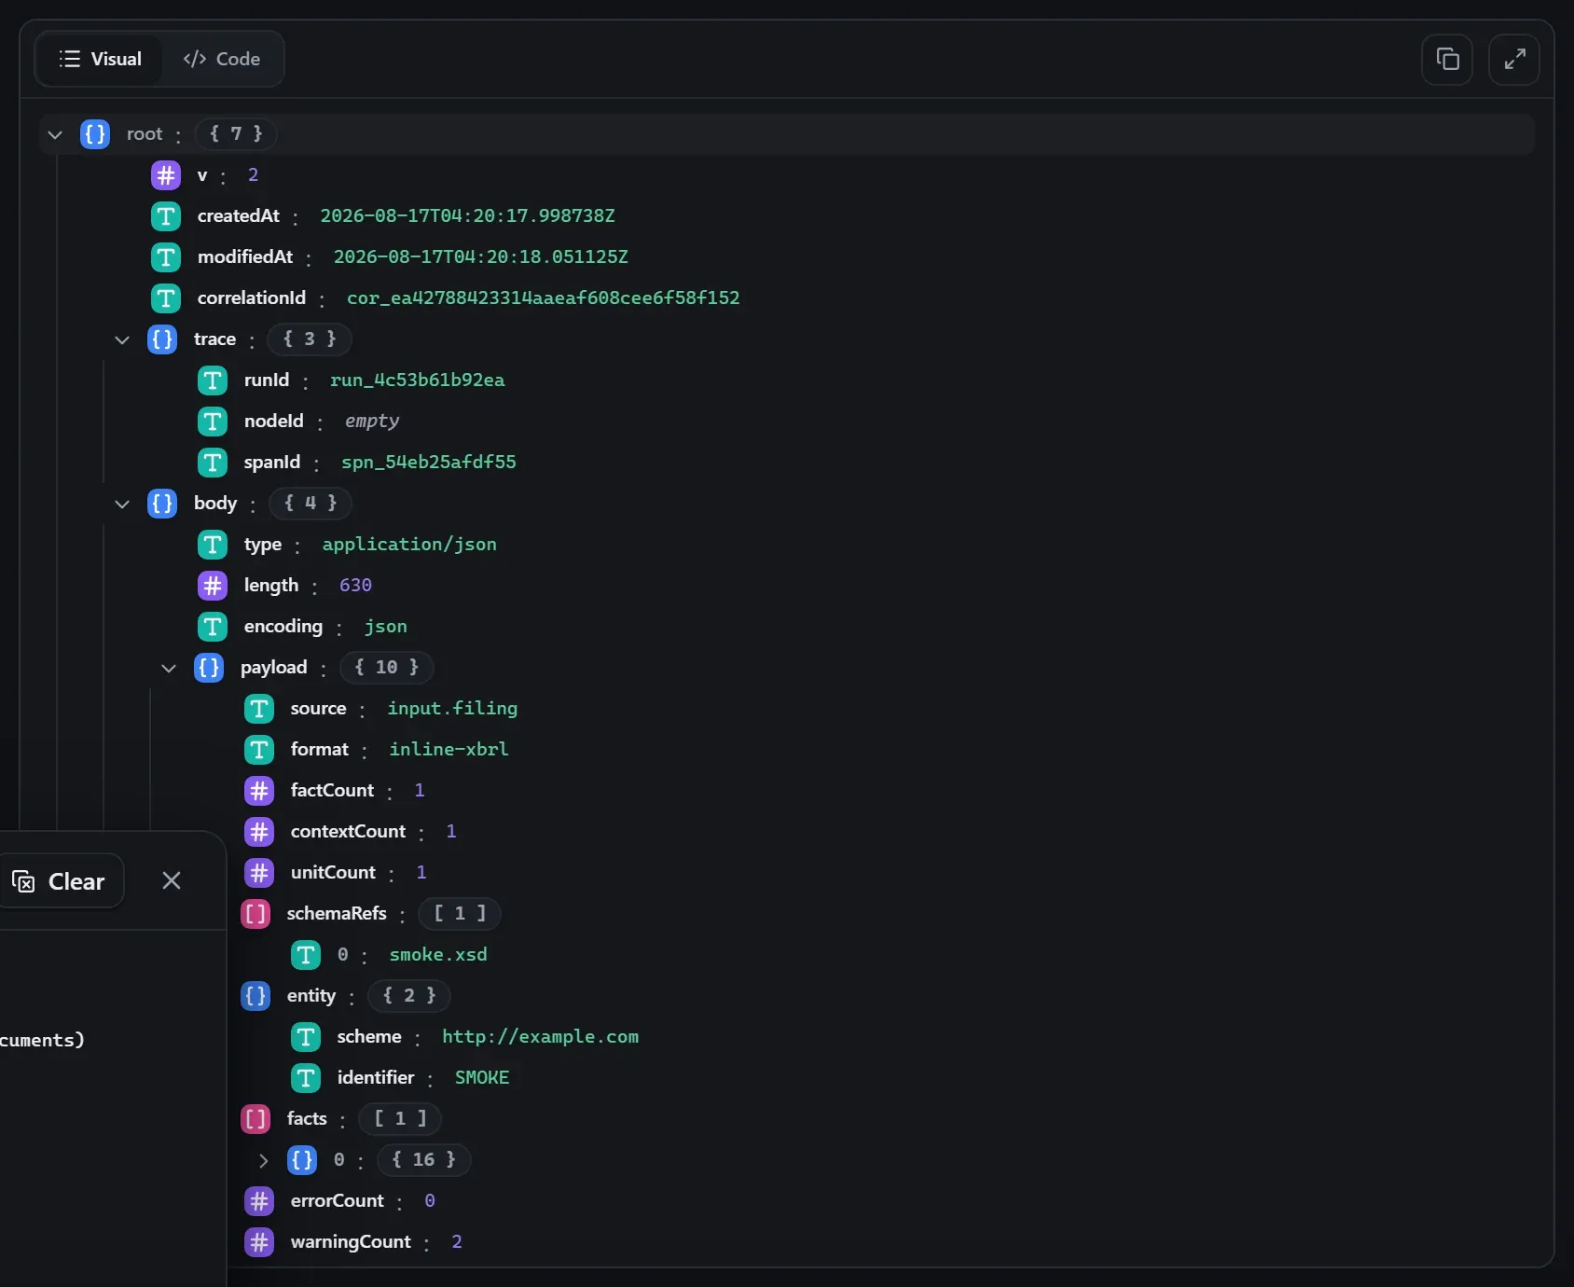Click the payload { 10 } count badge
This screenshot has width=1574, height=1287.
pyautogui.click(x=387, y=668)
